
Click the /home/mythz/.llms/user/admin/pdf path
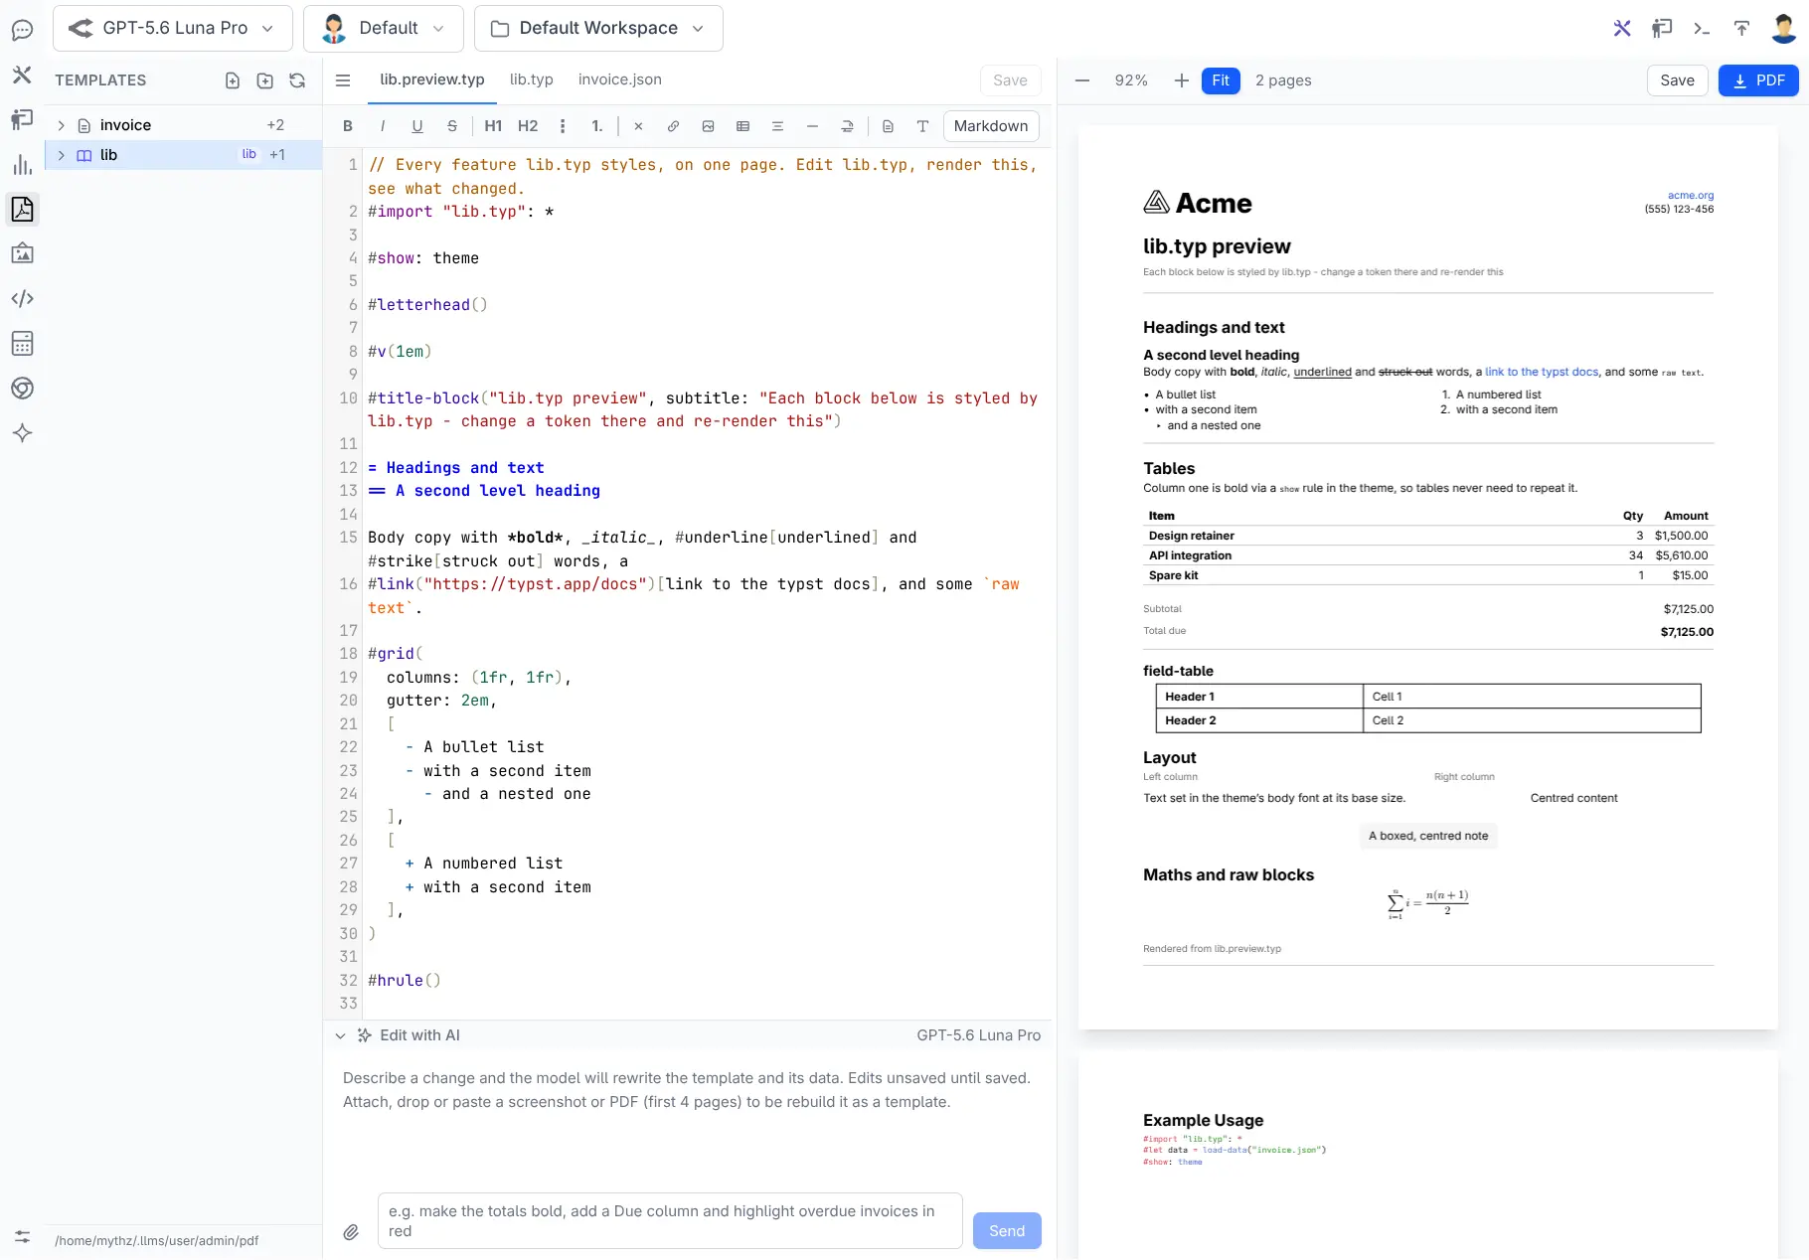point(157,1240)
